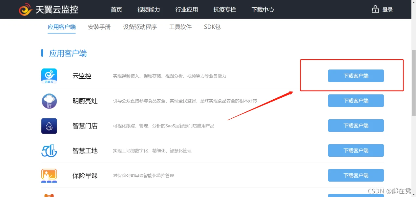
Task: Open 抗疫专栏 in the navigation bar
Action: pyautogui.click(x=225, y=10)
